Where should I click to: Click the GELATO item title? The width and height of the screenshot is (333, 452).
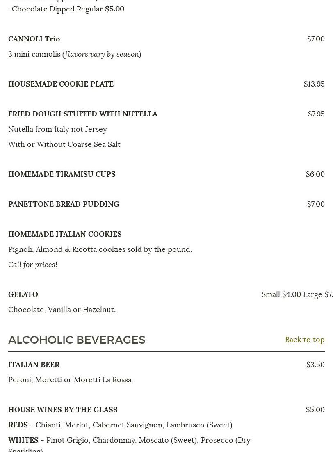click(x=23, y=294)
